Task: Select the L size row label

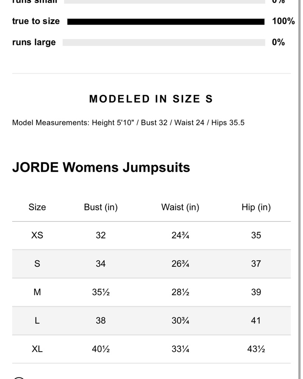Action: (x=37, y=321)
